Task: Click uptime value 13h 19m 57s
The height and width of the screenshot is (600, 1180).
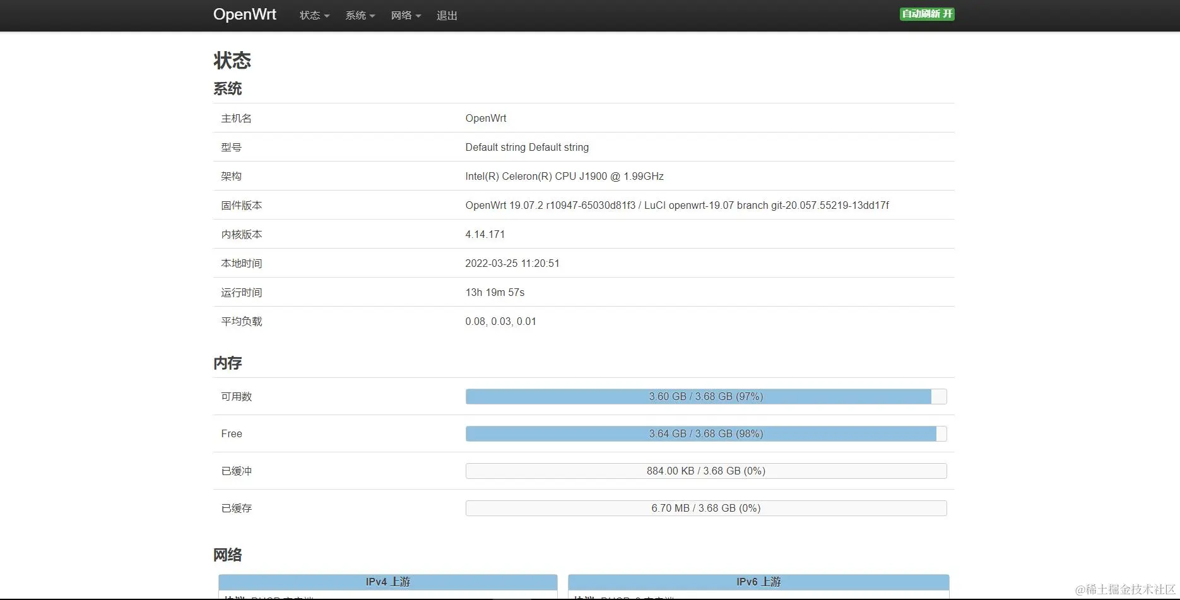Action: 495,292
